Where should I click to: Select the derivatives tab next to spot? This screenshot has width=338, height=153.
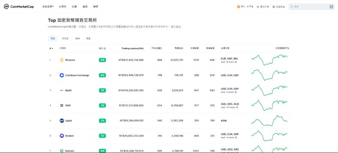point(65,38)
